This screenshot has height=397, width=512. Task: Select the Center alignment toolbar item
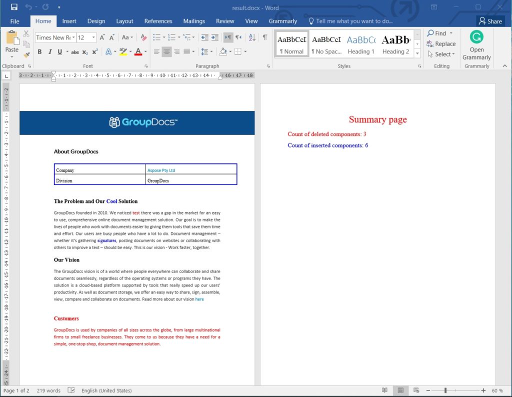click(x=166, y=51)
